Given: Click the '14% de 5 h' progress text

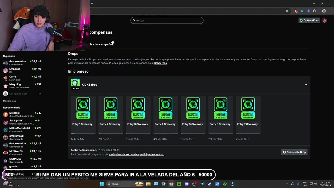Looking at the screenshot, I should tap(77, 139).
